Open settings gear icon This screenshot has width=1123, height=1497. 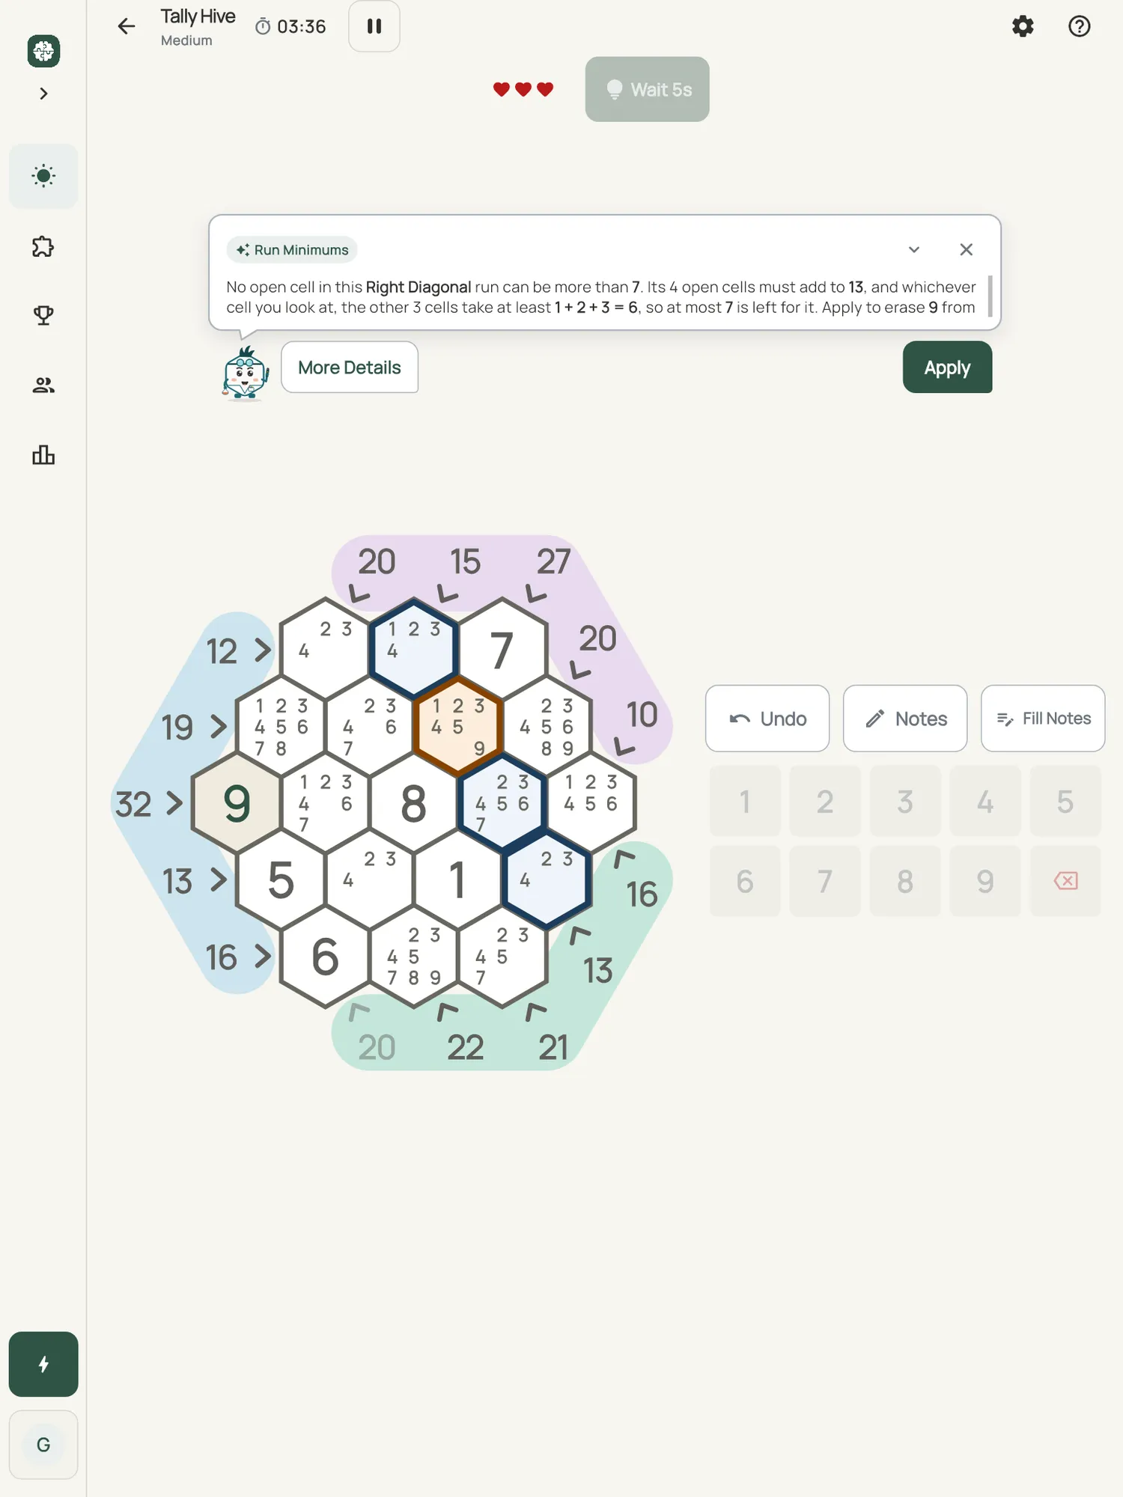click(x=1023, y=27)
